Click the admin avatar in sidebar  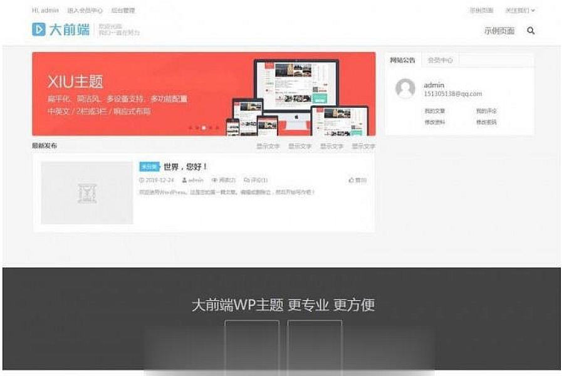point(405,88)
